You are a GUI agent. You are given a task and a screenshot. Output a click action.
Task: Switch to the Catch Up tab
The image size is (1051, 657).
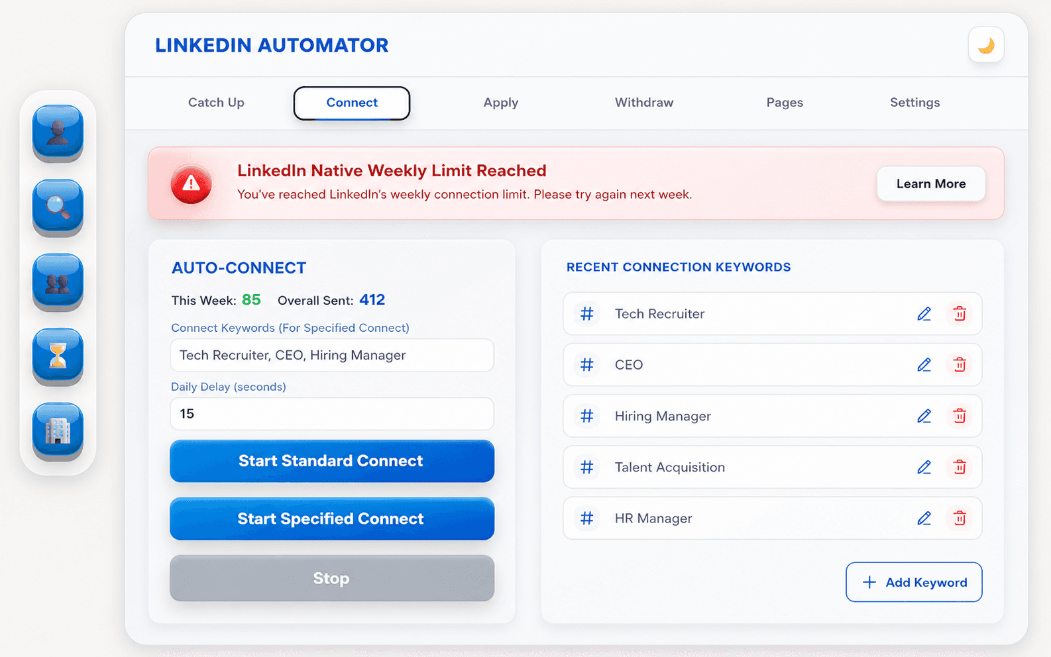[216, 103]
